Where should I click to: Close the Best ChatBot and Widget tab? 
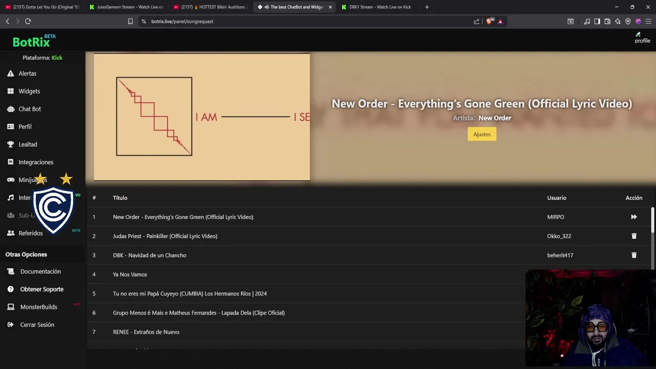(x=330, y=7)
